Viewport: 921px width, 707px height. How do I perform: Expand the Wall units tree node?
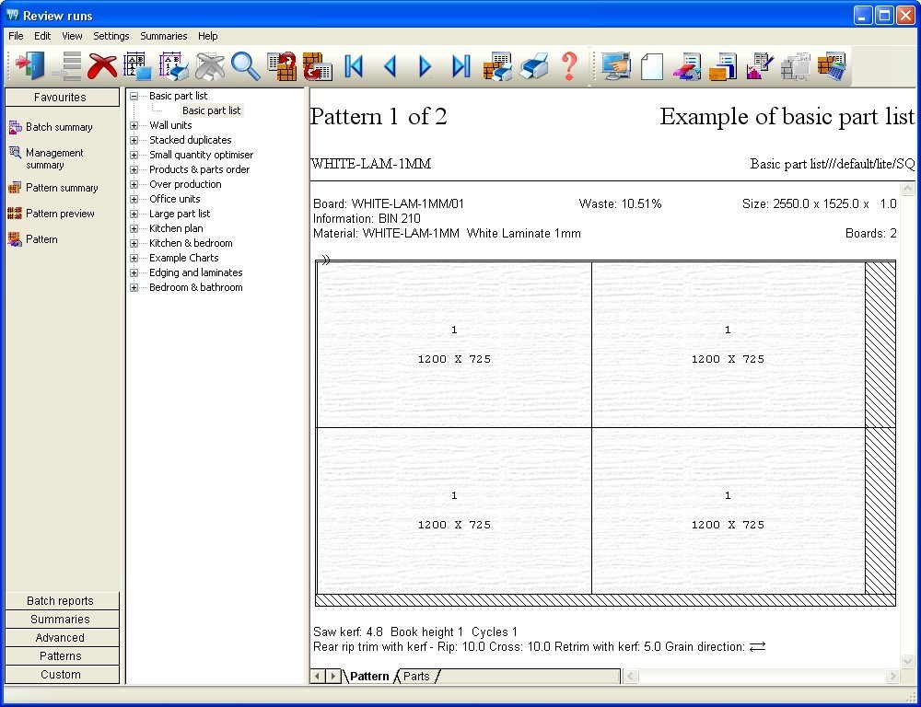pos(134,125)
